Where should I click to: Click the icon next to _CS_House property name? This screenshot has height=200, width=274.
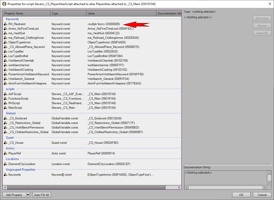click(x=5, y=143)
